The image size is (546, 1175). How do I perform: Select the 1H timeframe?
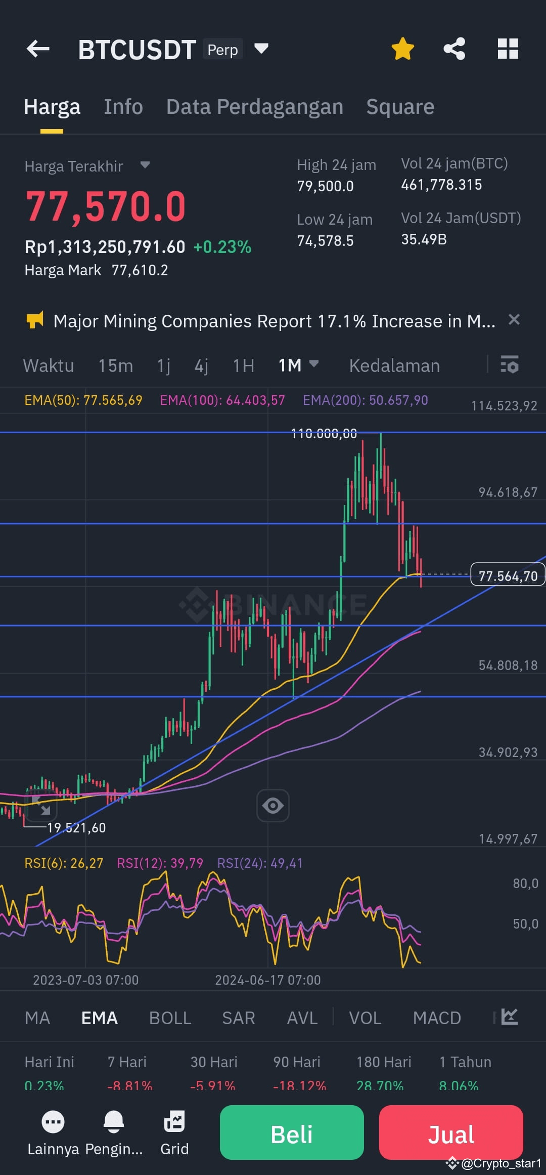244,365
